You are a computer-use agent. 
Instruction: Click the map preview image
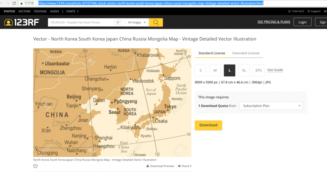[x=112, y=102]
